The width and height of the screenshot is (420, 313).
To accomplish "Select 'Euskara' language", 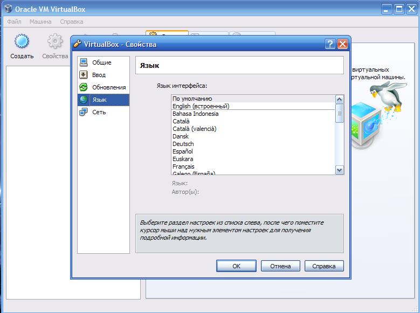I will (253, 159).
